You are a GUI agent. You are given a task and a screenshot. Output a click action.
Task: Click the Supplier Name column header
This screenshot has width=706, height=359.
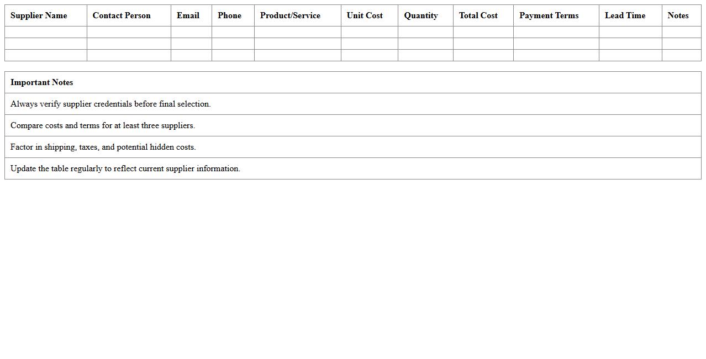coord(39,15)
